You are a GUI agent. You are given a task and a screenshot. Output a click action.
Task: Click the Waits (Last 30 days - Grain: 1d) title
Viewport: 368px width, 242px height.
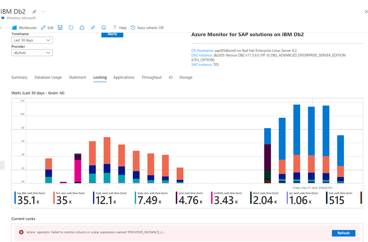tap(38, 93)
